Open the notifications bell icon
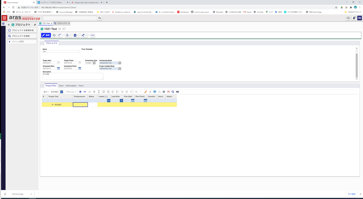This screenshot has width=363, height=199. tap(354, 18)
